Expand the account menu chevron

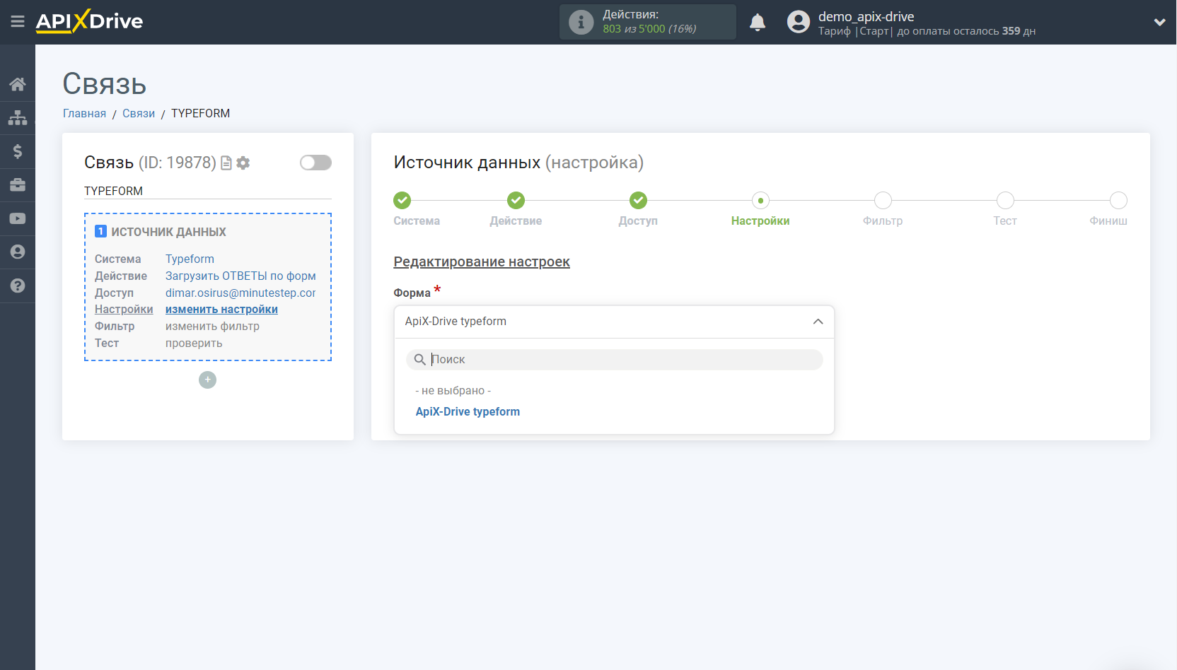tap(1159, 22)
